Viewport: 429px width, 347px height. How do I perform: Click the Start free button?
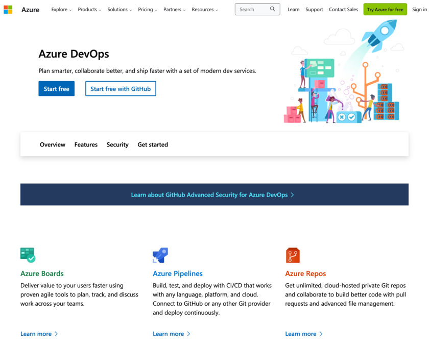[56, 89]
